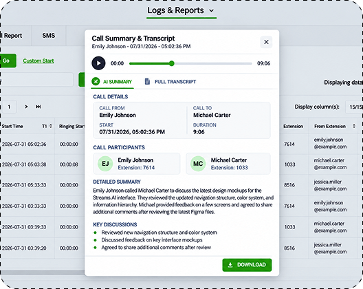The height and width of the screenshot is (289, 363).
Task: Click the download arrow icon
Action: (x=230, y=265)
